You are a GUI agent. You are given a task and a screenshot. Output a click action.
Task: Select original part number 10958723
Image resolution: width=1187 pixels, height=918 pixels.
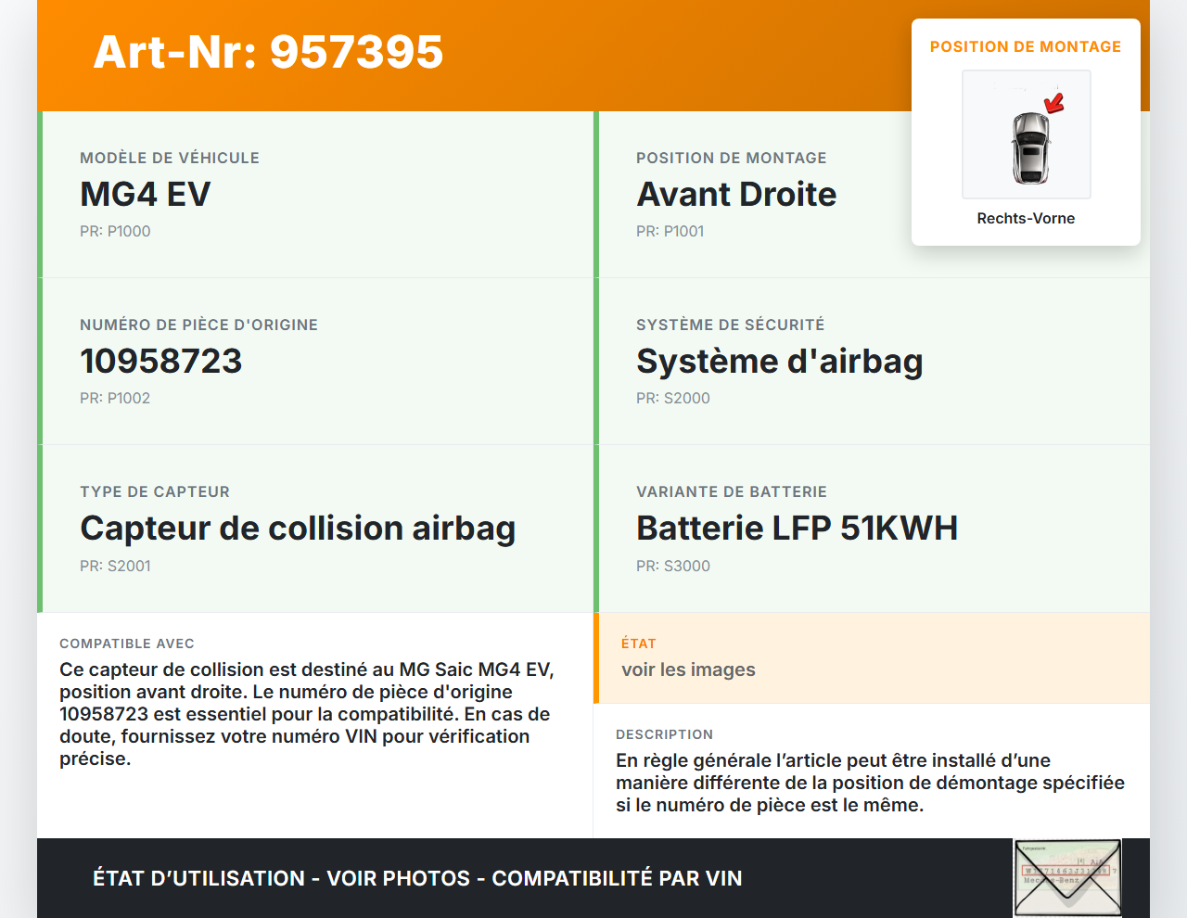(x=161, y=361)
